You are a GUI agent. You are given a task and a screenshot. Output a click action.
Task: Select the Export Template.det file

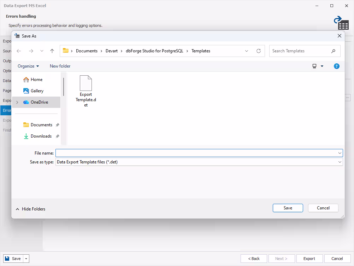(86, 91)
